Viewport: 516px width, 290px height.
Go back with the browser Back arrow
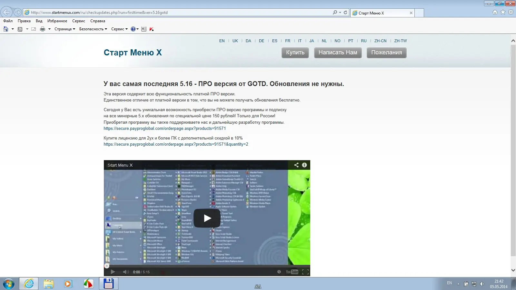point(6,12)
